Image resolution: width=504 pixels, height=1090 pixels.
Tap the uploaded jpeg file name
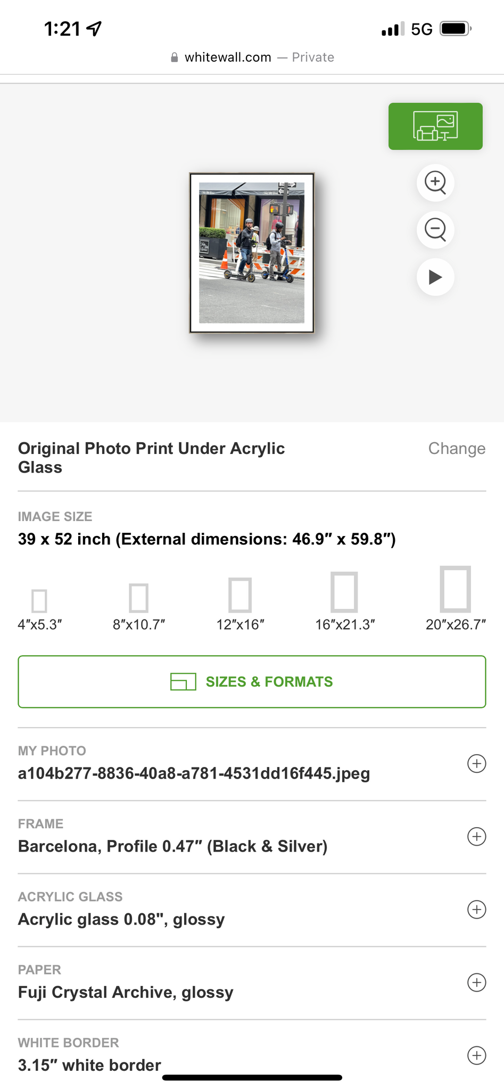tap(194, 773)
